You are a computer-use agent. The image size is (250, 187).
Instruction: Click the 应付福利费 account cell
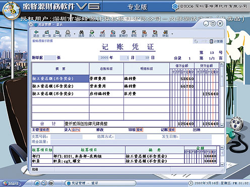pyautogui.click(x=106, y=93)
